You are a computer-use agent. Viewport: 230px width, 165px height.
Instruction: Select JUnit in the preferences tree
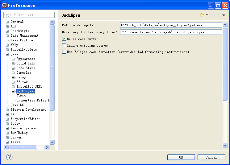[x=21, y=96]
